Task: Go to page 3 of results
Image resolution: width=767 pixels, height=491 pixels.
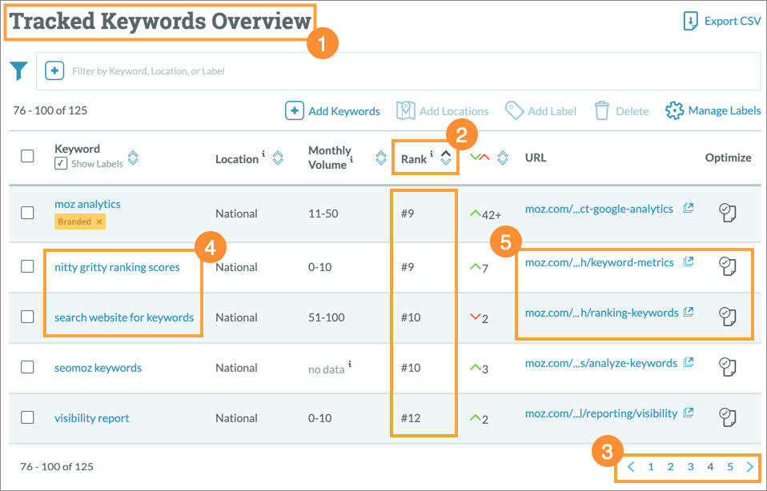Action: [690, 466]
